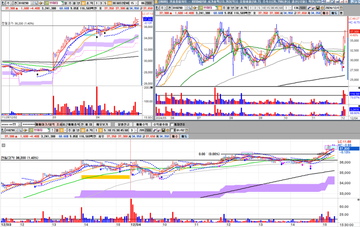Select 월 (monthly) period in bottom chart
This screenshot has height=227, width=360.
(x=74, y=130)
